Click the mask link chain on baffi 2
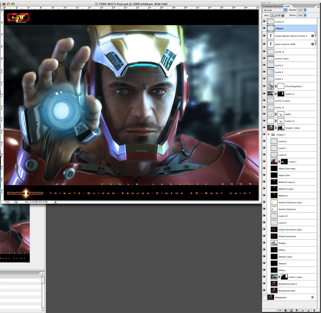The width and height of the screenshot is (321, 313). [x=276, y=114]
